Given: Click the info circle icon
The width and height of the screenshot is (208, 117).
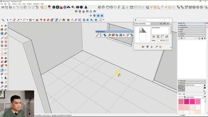Looking at the screenshot, I should click(81, 7).
